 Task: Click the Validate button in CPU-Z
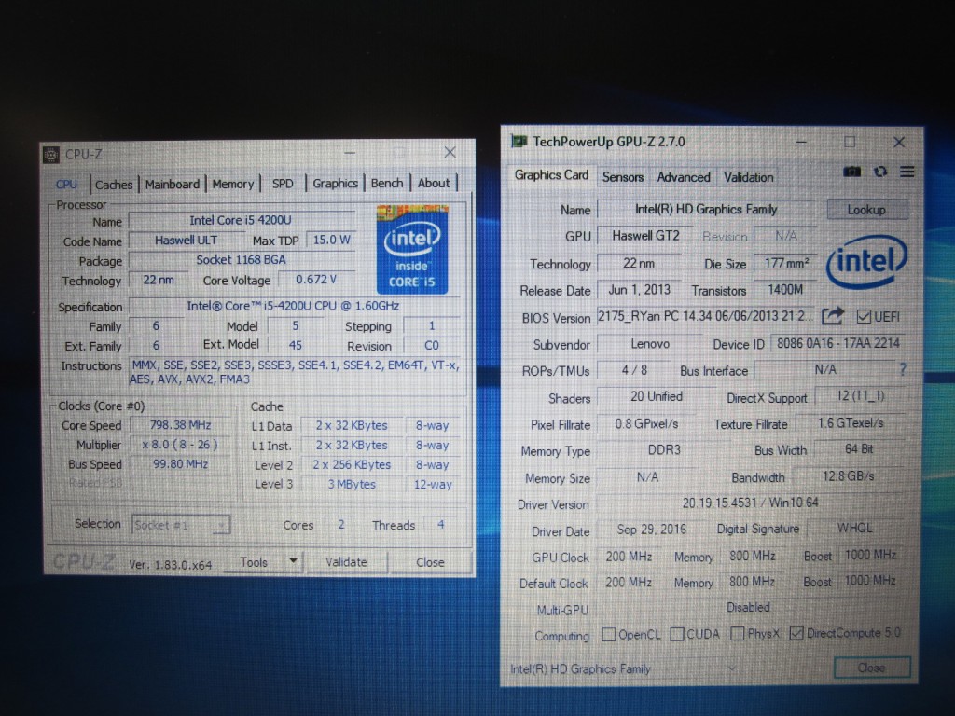point(346,562)
